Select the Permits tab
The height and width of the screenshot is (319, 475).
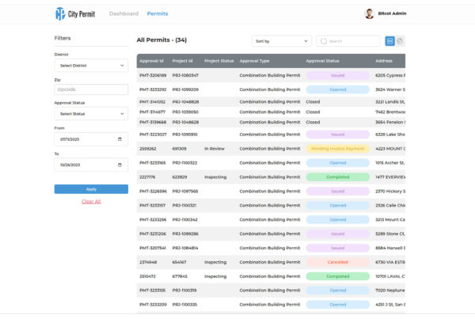(x=158, y=13)
